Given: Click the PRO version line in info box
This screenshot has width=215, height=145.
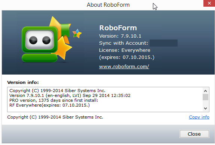Looking at the screenshot, I should (54, 100).
